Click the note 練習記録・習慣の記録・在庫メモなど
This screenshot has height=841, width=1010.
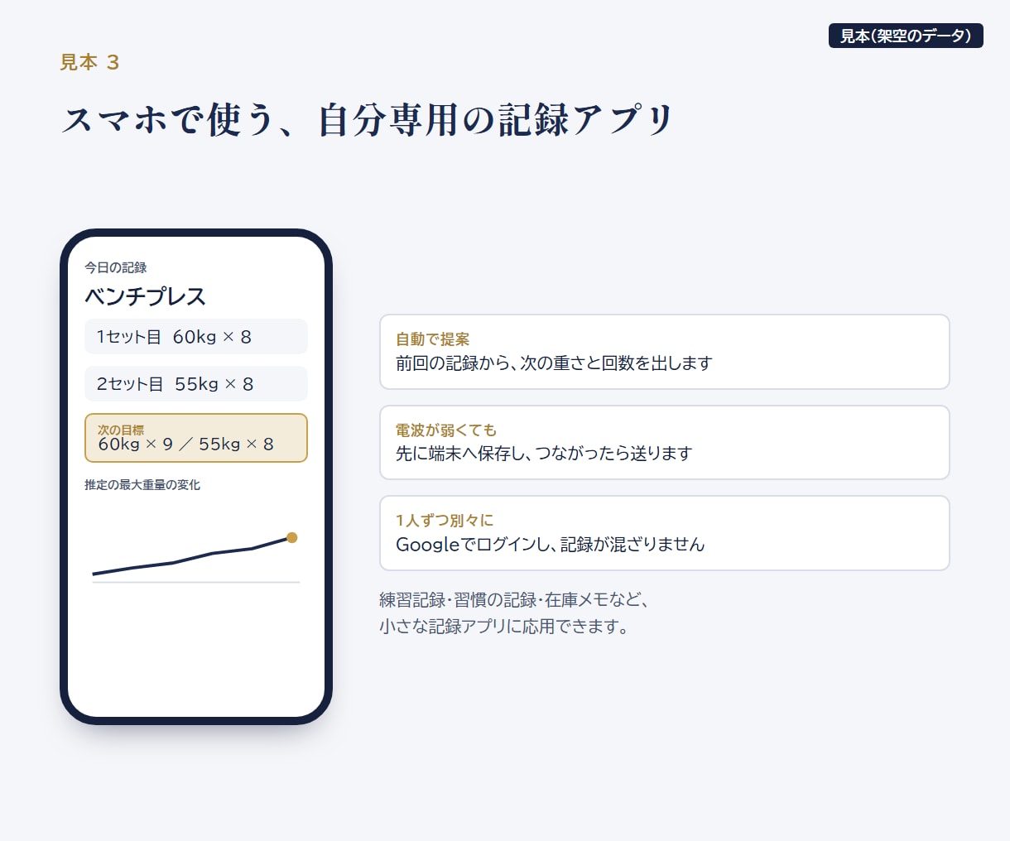514,600
